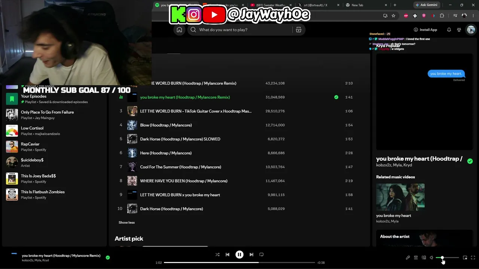The width and height of the screenshot is (479, 269).
Task: Open Friend Activity people icon
Action: click(459, 30)
